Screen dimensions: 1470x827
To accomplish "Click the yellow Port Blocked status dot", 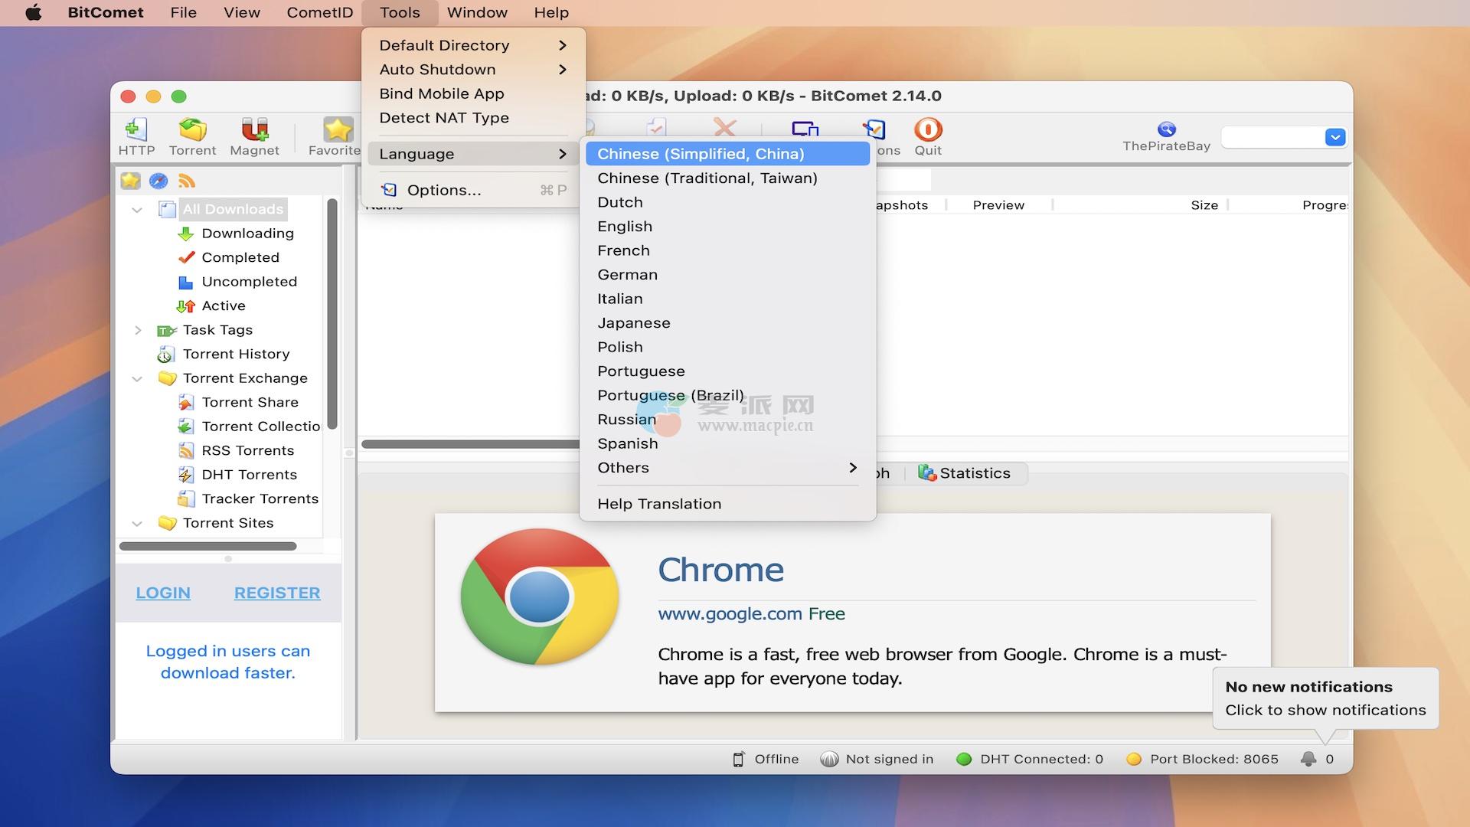I will 1134,760.
